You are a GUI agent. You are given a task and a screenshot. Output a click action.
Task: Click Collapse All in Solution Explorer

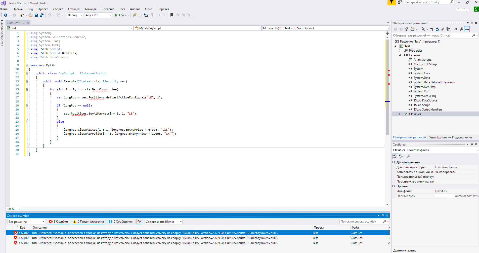pyautogui.click(x=443, y=29)
